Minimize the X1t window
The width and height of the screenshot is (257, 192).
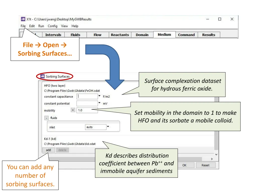pyautogui.click(x=208, y=19)
